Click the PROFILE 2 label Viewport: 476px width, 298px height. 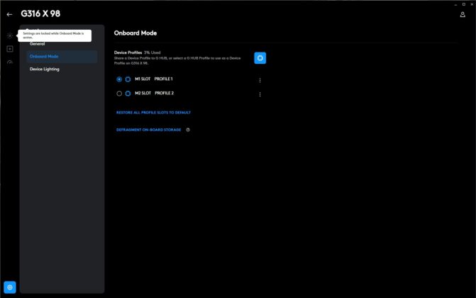(165, 93)
